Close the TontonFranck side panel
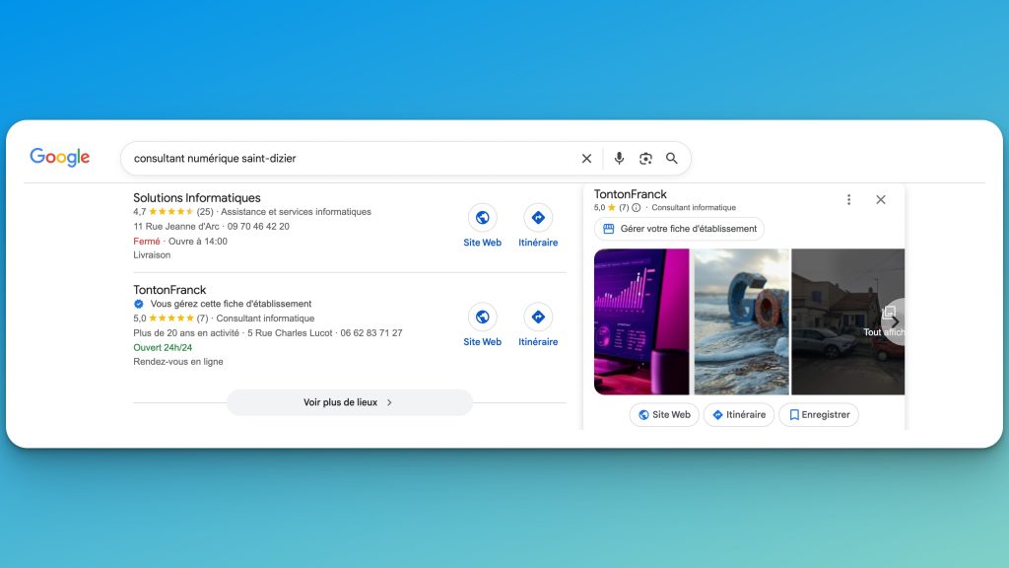The height and width of the screenshot is (568, 1009). pos(880,199)
